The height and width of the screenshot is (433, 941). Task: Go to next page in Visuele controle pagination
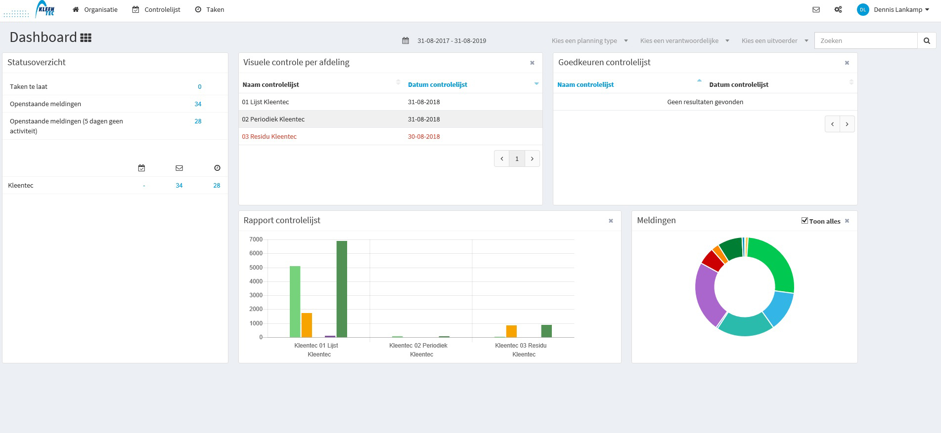(x=532, y=158)
